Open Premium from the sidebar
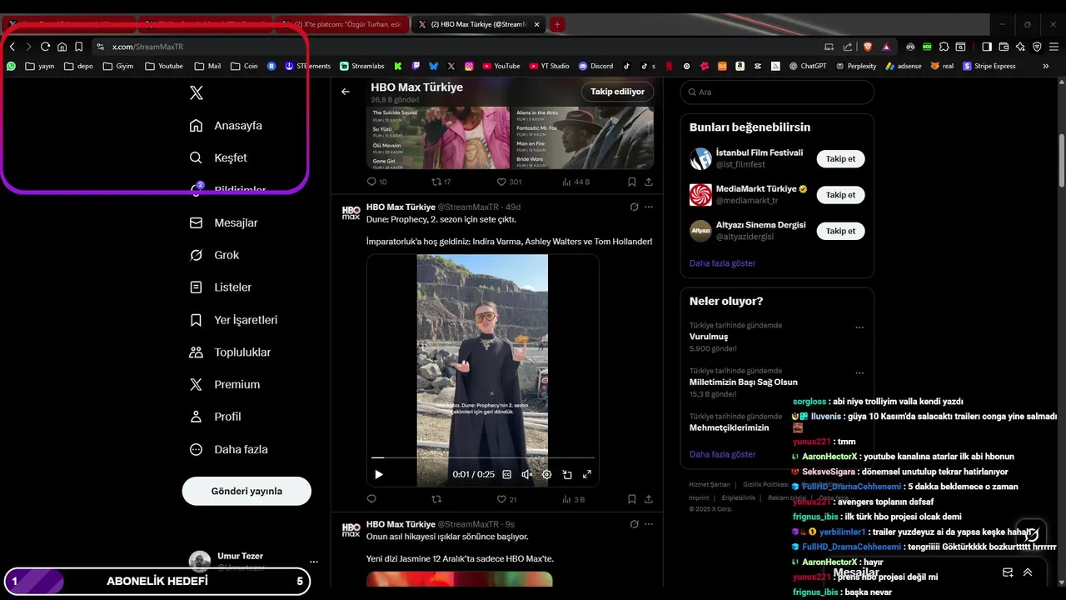 click(x=225, y=384)
